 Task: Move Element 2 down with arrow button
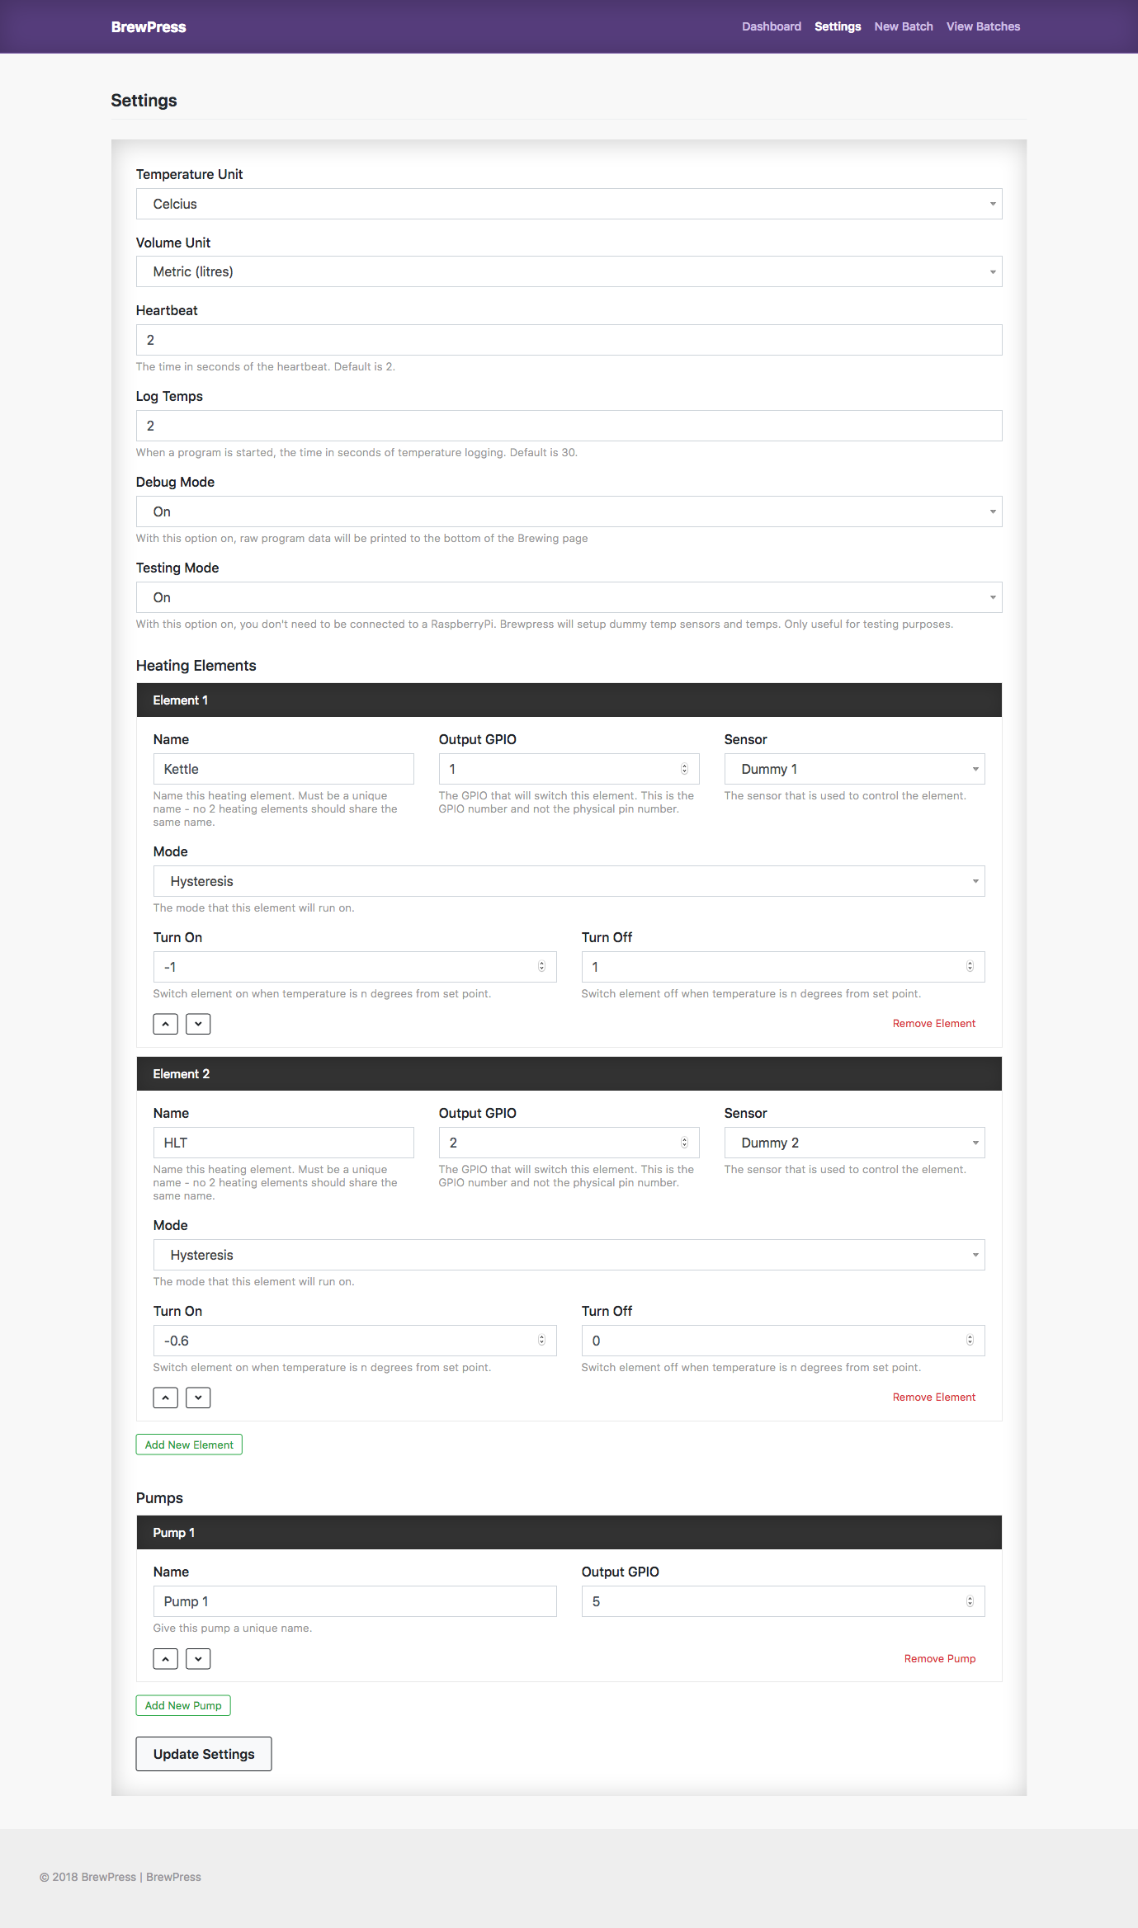(198, 1398)
